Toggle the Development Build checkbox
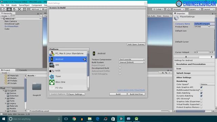217x122 pixels. [120, 68]
